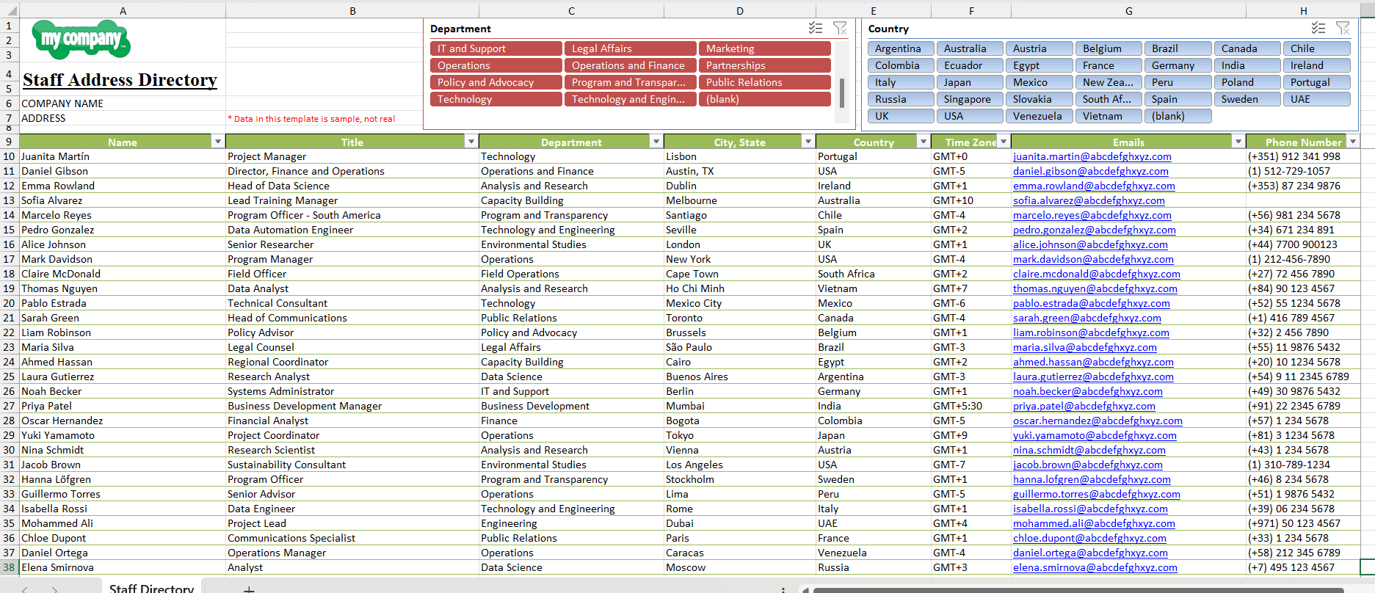Select the Ho Chi Minh city cell
This screenshot has height=593, width=1375.
pyautogui.click(x=739, y=288)
